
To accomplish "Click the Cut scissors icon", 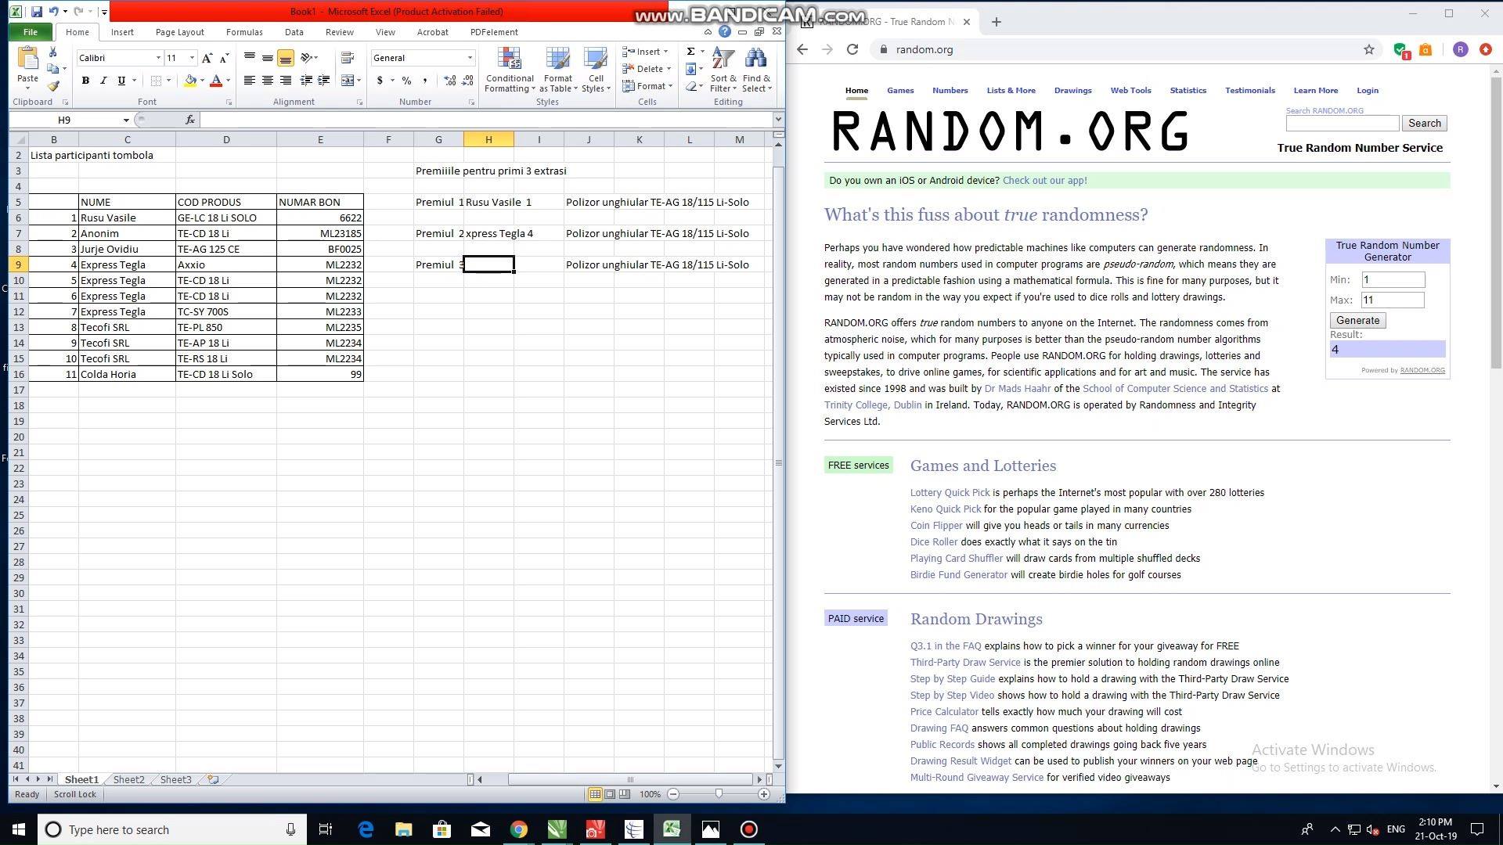I will (52, 52).
